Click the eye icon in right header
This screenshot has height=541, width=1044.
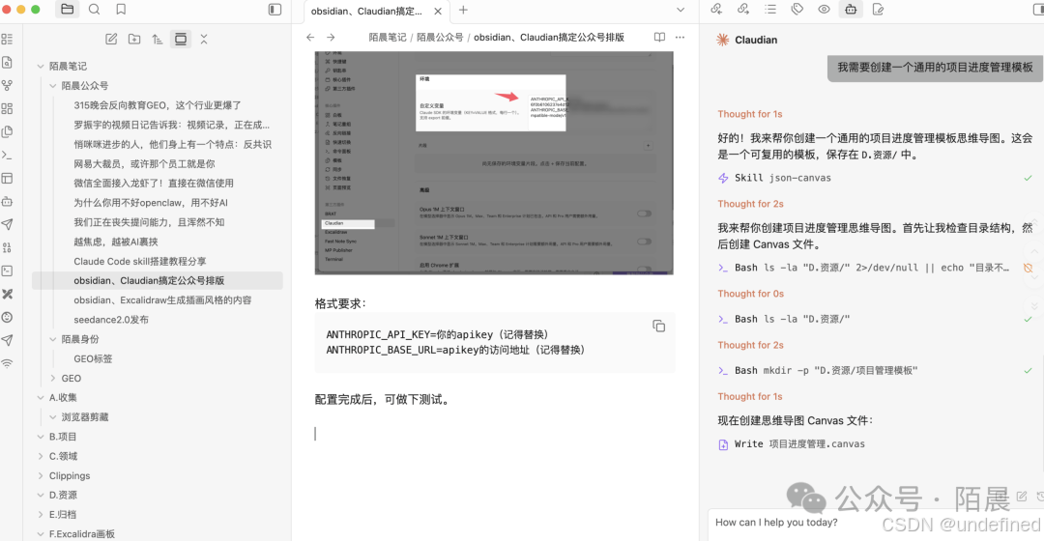click(x=825, y=10)
